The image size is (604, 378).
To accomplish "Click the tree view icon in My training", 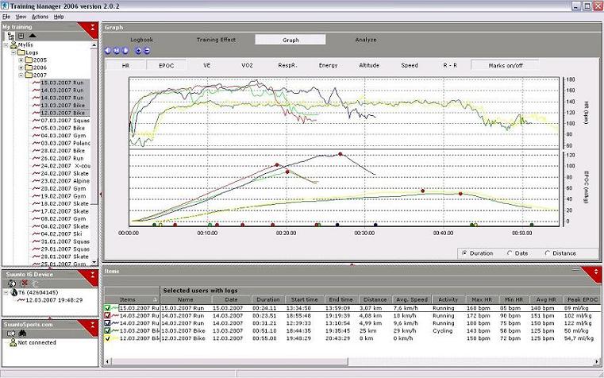I will [10, 36].
